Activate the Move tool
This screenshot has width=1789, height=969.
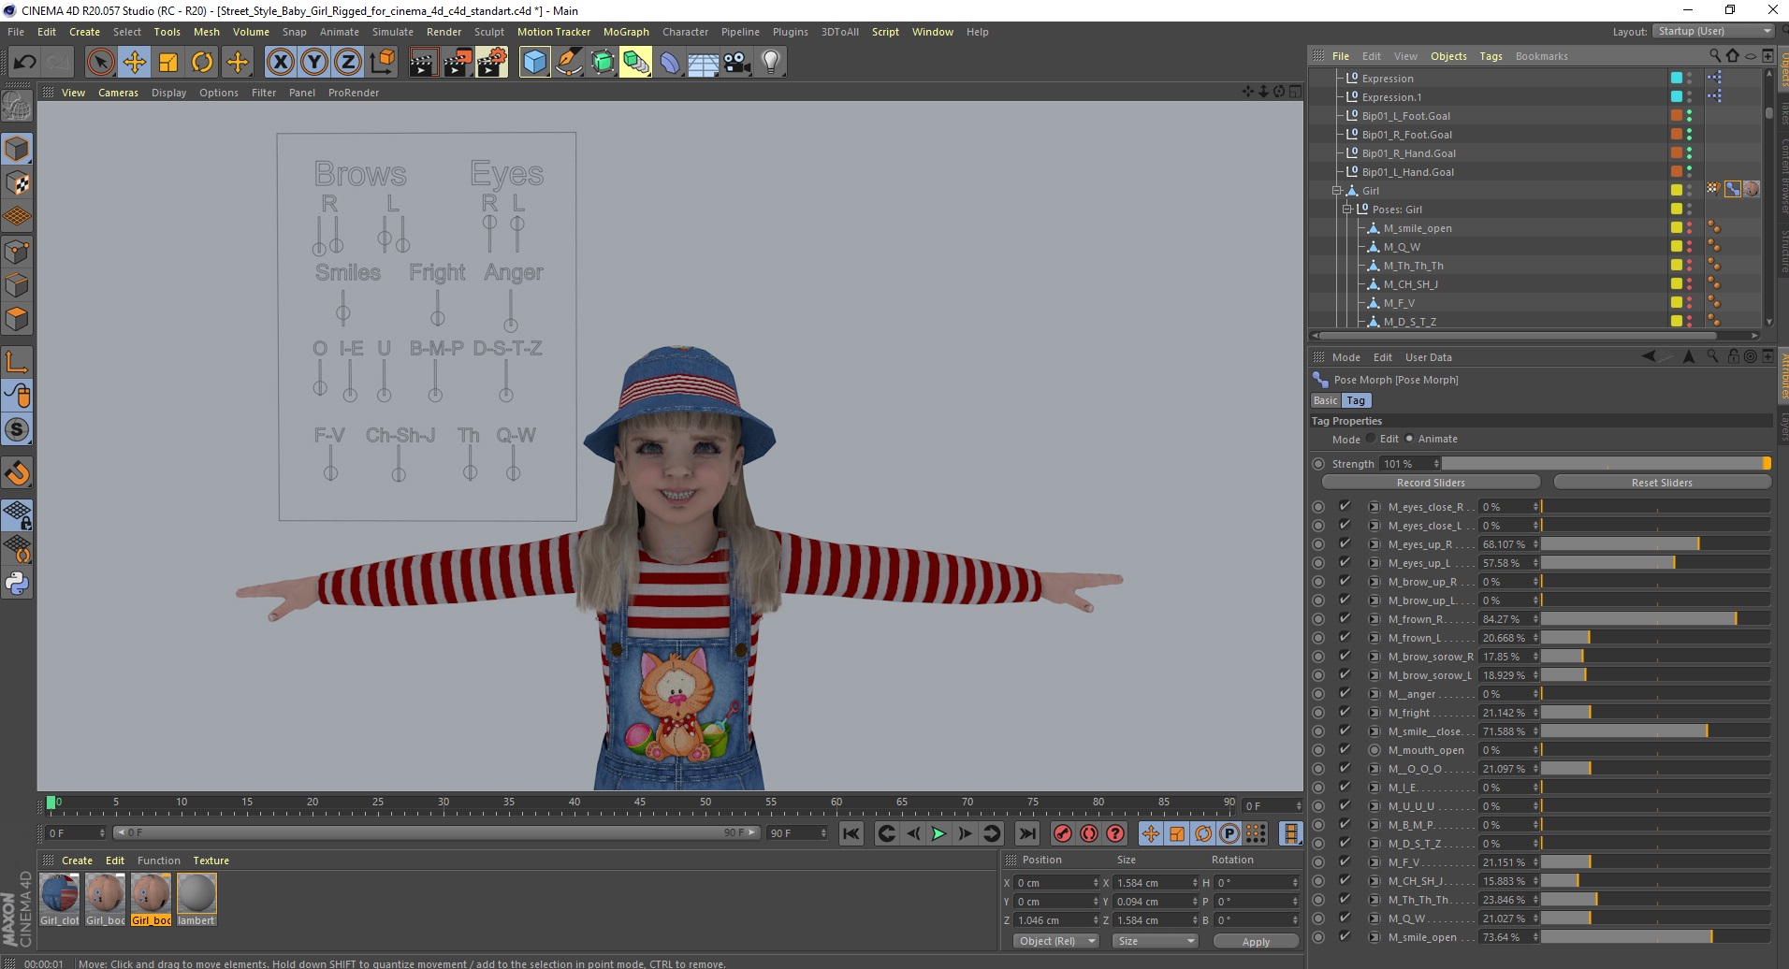(x=135, y=63)
